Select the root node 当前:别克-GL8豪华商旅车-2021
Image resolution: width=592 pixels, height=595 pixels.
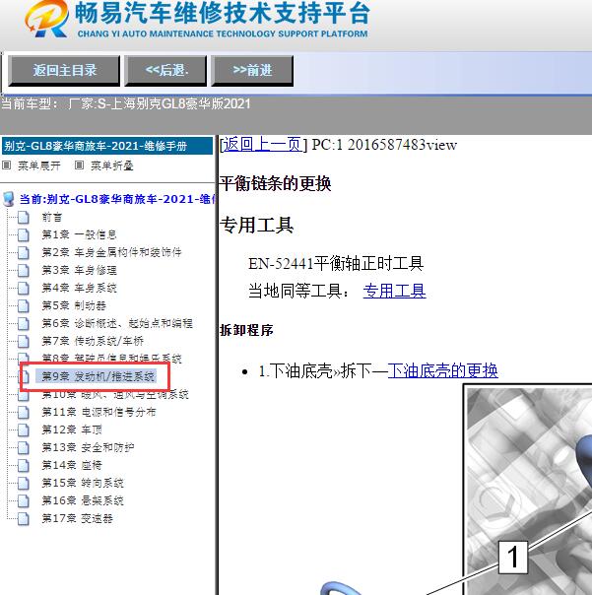(117, 199)
